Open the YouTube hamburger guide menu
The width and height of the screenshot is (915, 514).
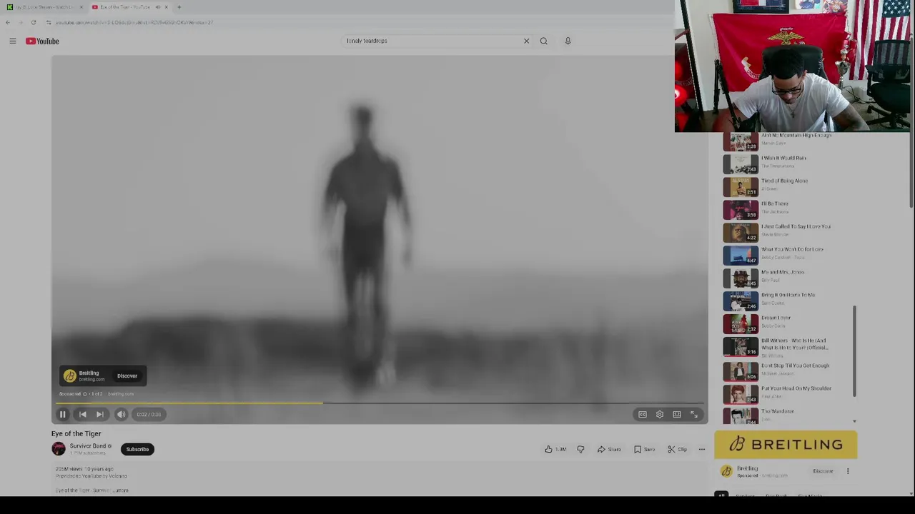12,41
